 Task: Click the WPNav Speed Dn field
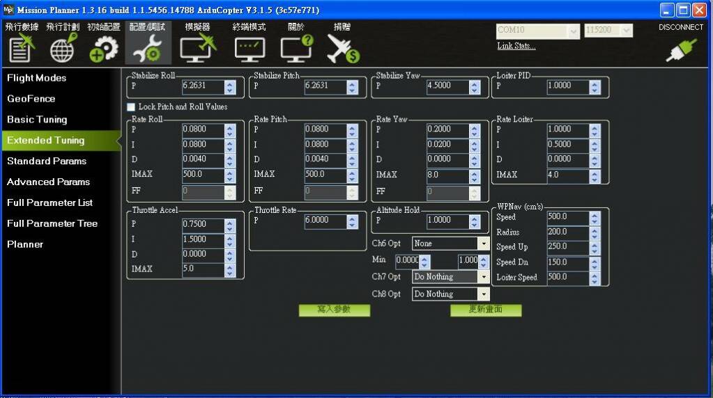[569, 263]
